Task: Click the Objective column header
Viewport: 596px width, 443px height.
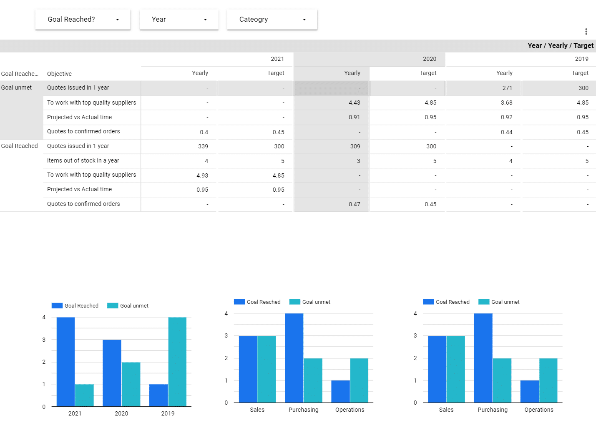Action: pyautogui.click(x=59, y=73)
